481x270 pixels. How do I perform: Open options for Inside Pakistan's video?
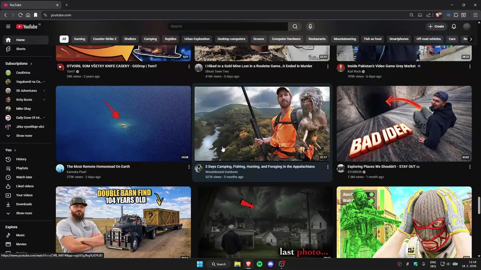tap(470, 66)
